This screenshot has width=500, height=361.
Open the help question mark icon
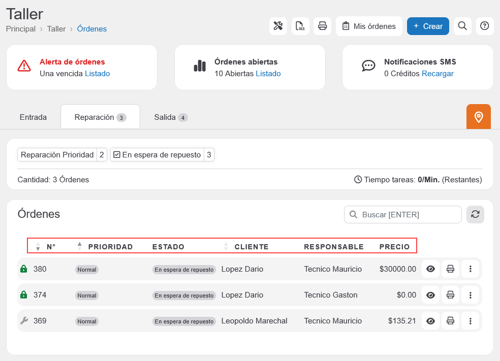click(485, 26)
